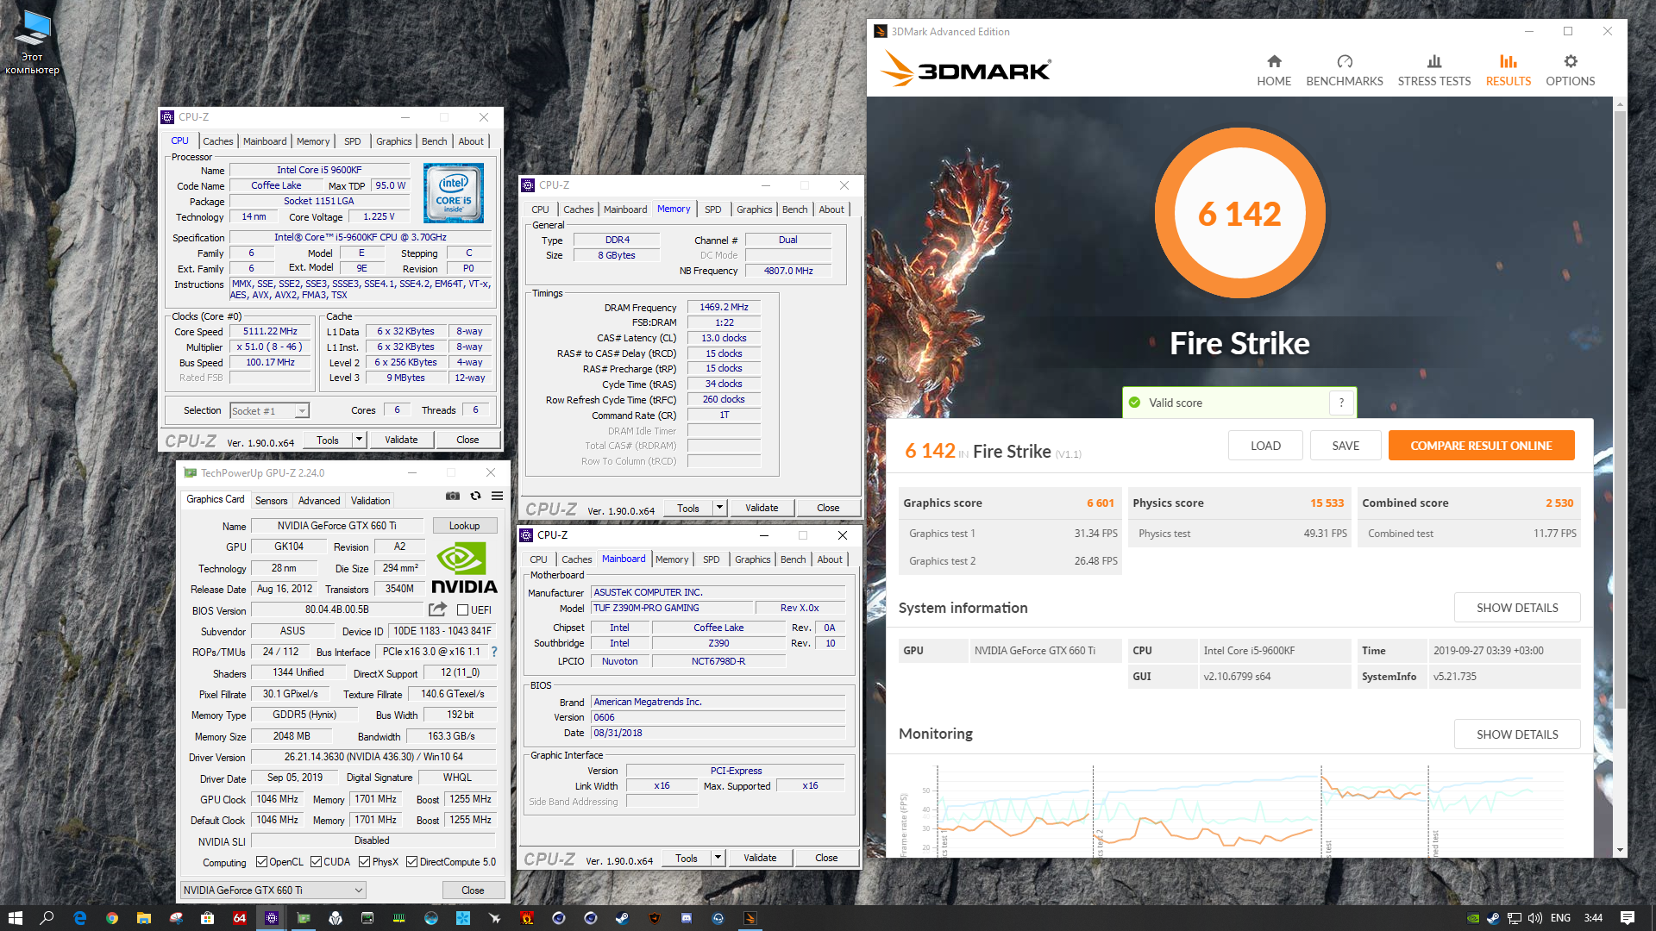Open taskbar search
Viewport: 1656px width, 931px height.
pos(47,918)
